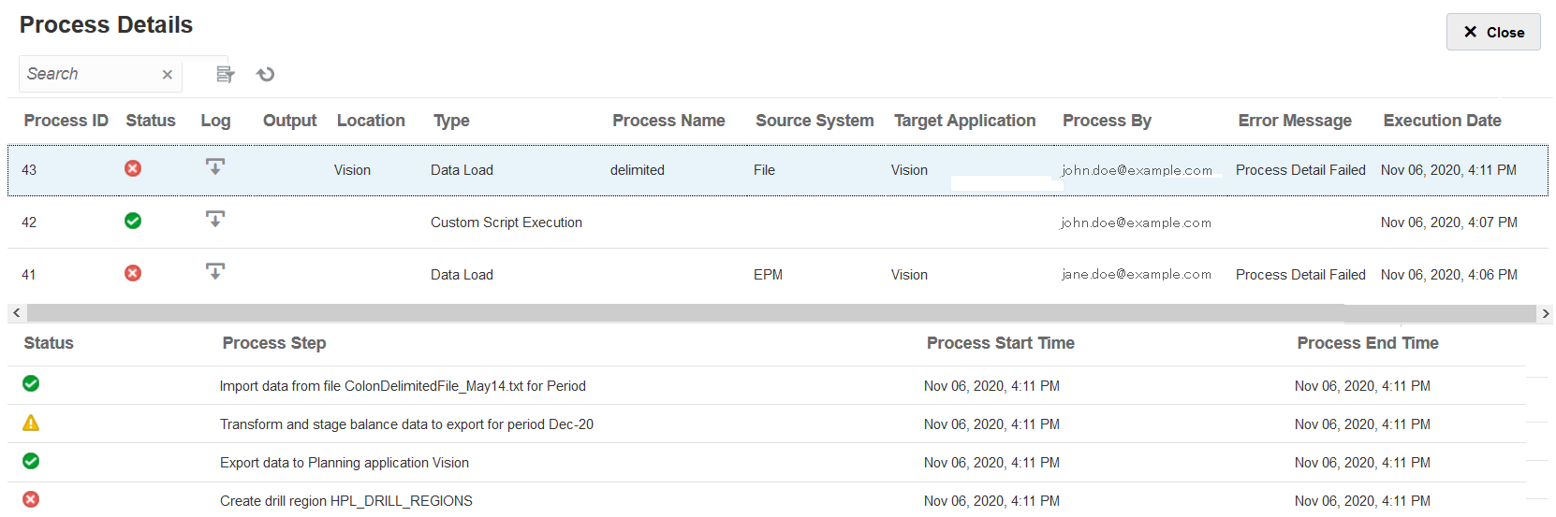Click warning icon on Transform and stage step
This screenshot has width=1556, height=517.
tap(31, 424)
